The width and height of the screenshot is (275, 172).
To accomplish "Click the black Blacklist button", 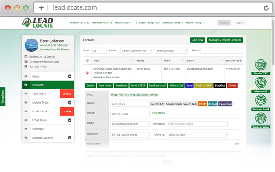I will 220,85.
